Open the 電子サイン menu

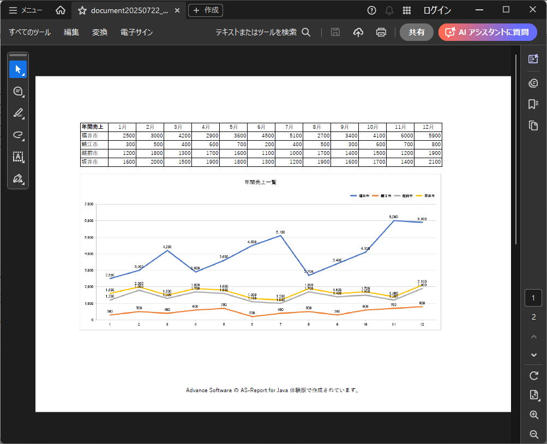[137, 32]
